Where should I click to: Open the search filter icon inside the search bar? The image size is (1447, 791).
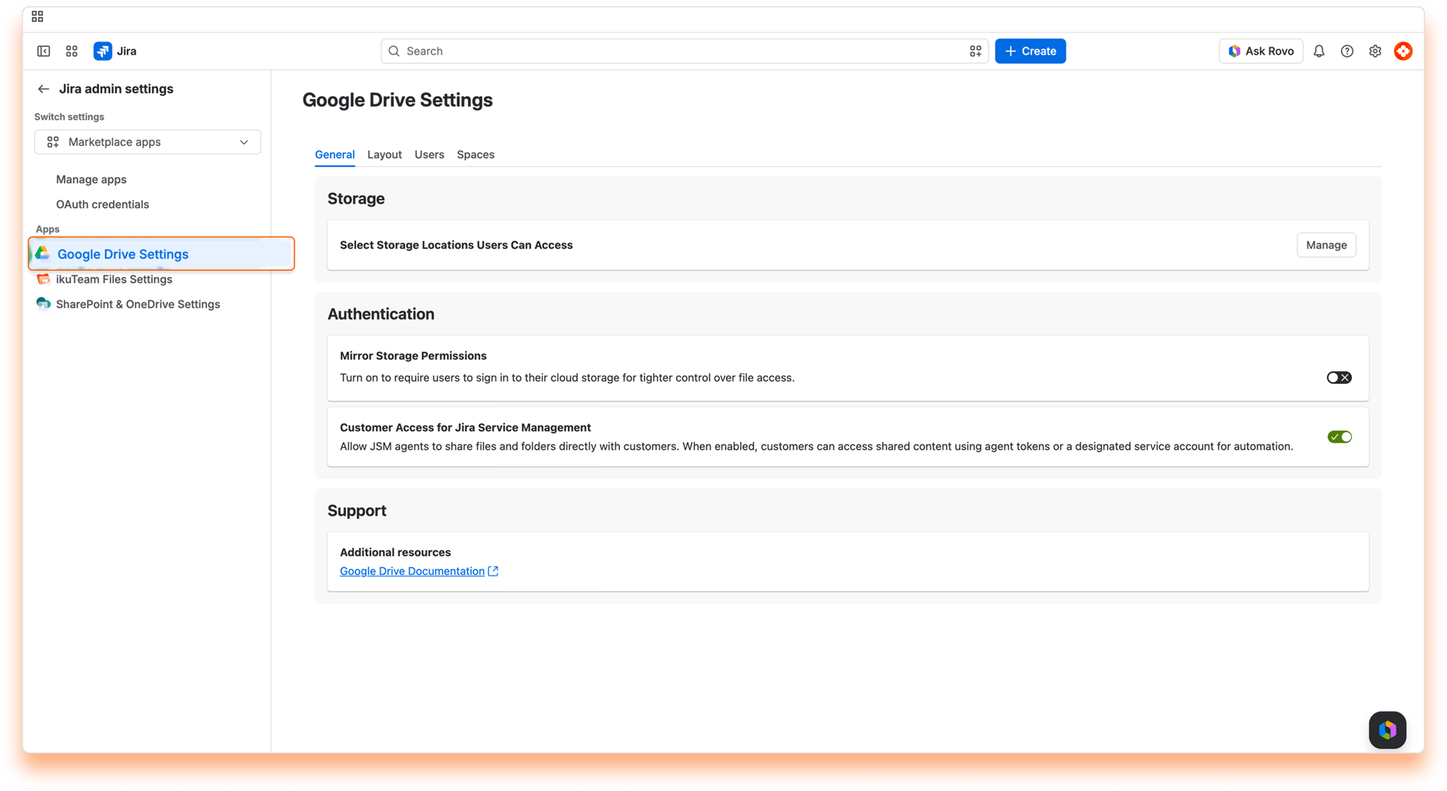[x=975, y=51]
